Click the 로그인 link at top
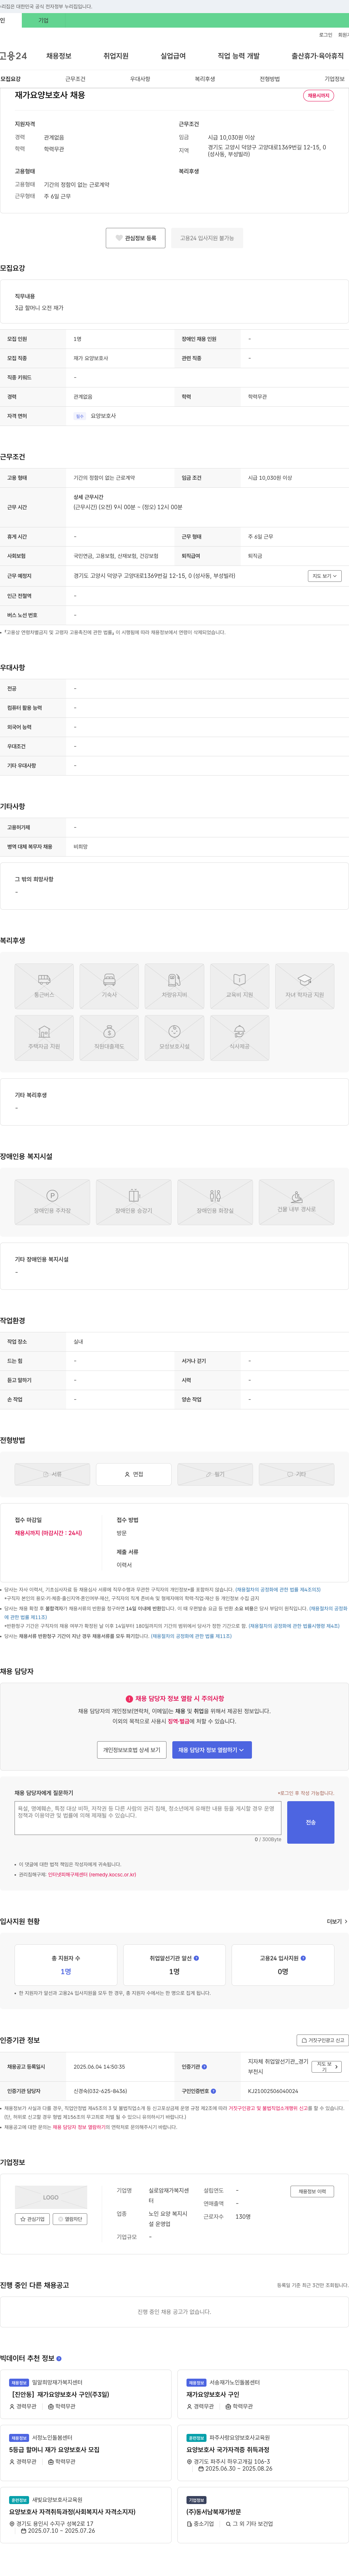Image resolution: width=349 pixels, height=2576 pixels. (326, 35)
